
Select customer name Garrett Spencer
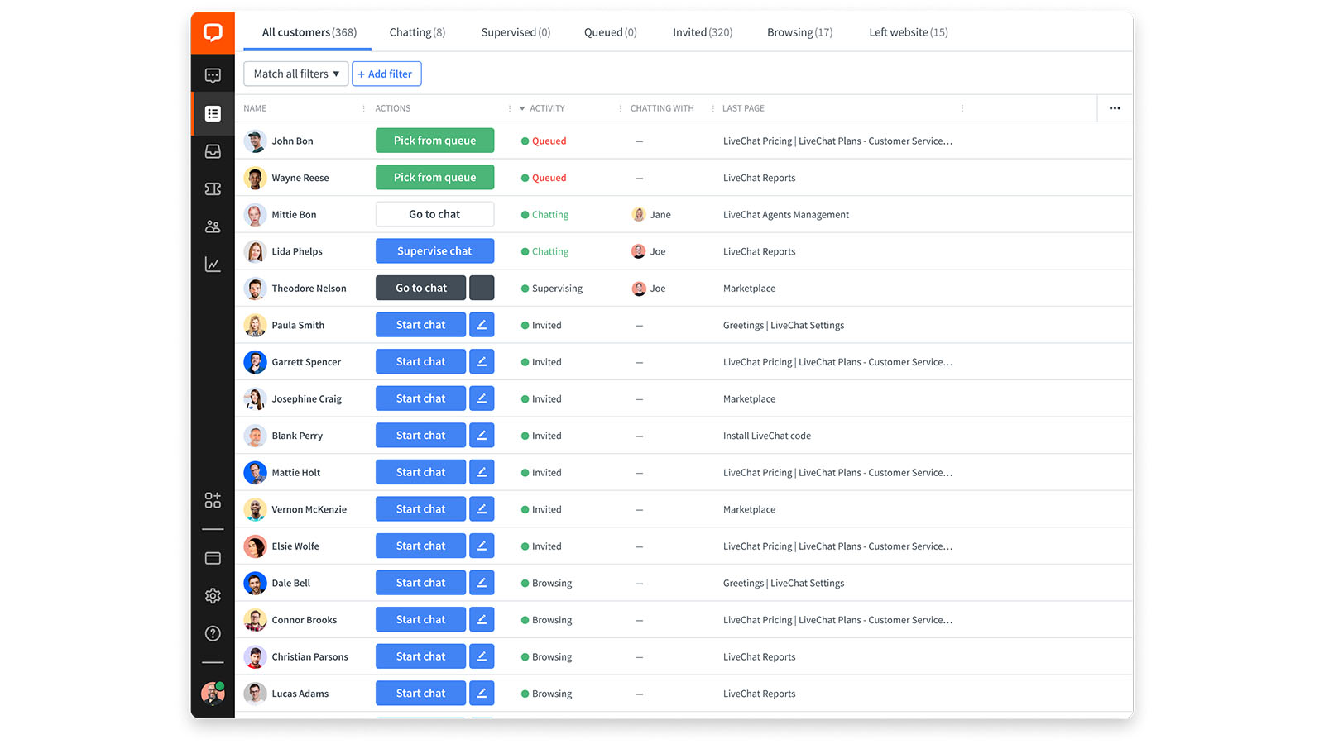(306, 362)
